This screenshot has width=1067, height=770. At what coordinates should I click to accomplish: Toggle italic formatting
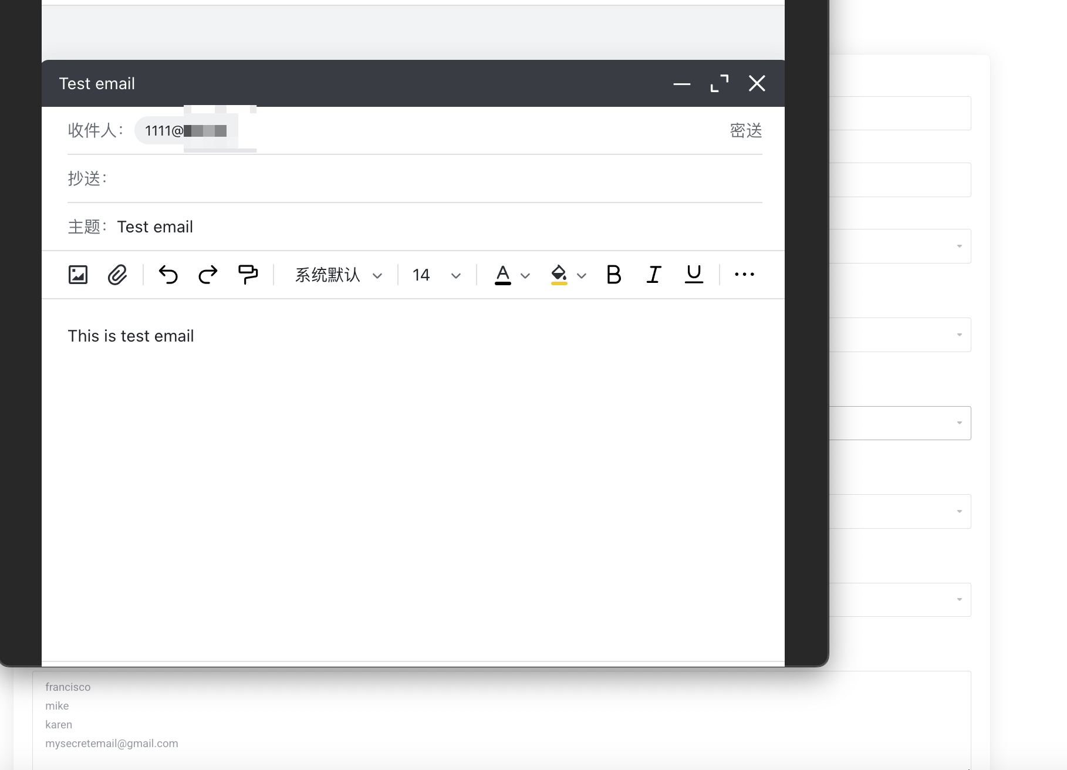click(654, 275)
